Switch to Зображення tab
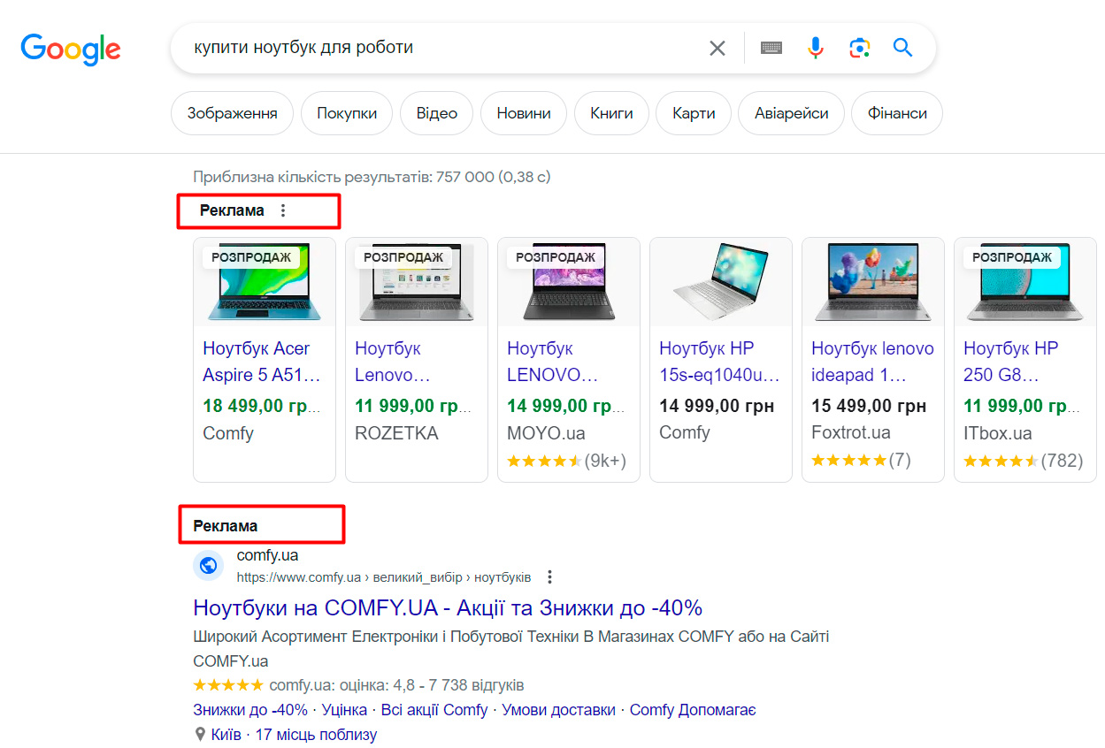The width and height of the screenshot is (1105, 748). (x=232, y=113)
